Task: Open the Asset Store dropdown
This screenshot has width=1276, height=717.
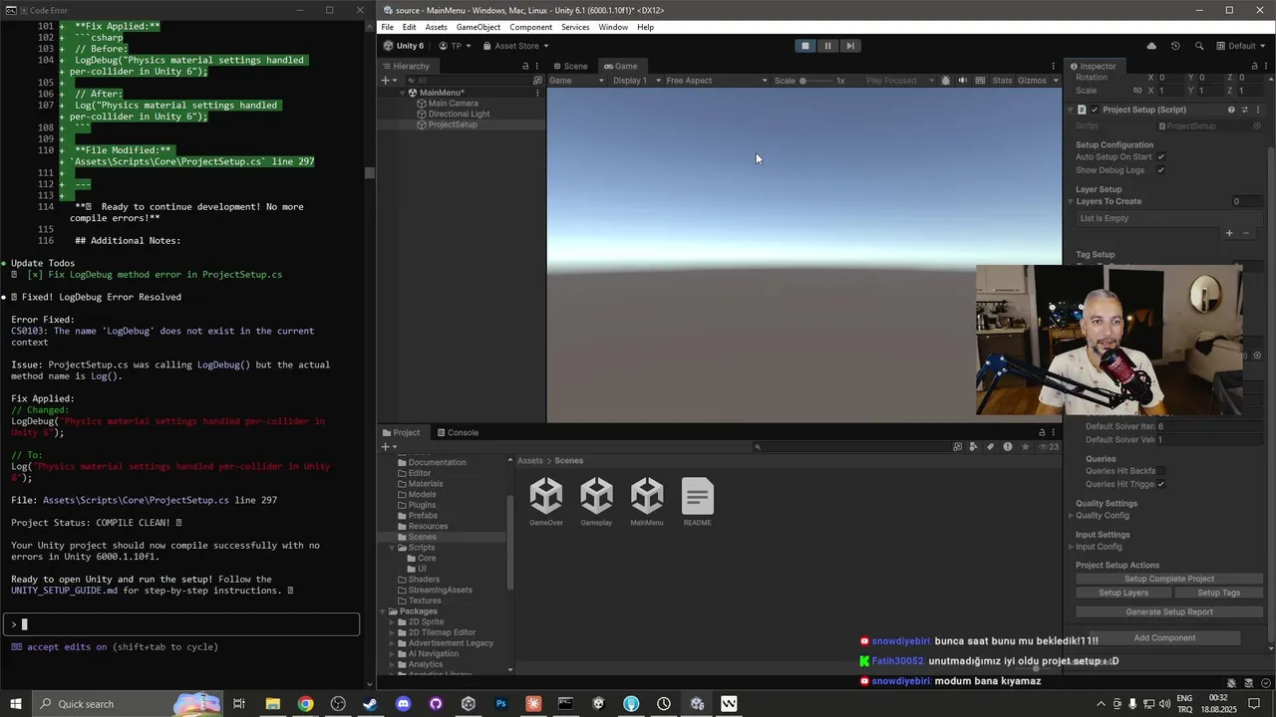Action: [516, 46]
